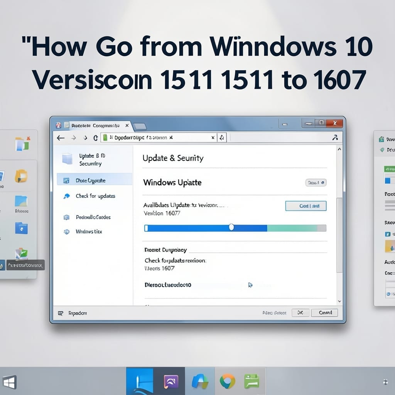Image resolution: width=395 pixels, height=395 pixels.
Task: Move the progress bar's round handle
Action: point(231,227)
